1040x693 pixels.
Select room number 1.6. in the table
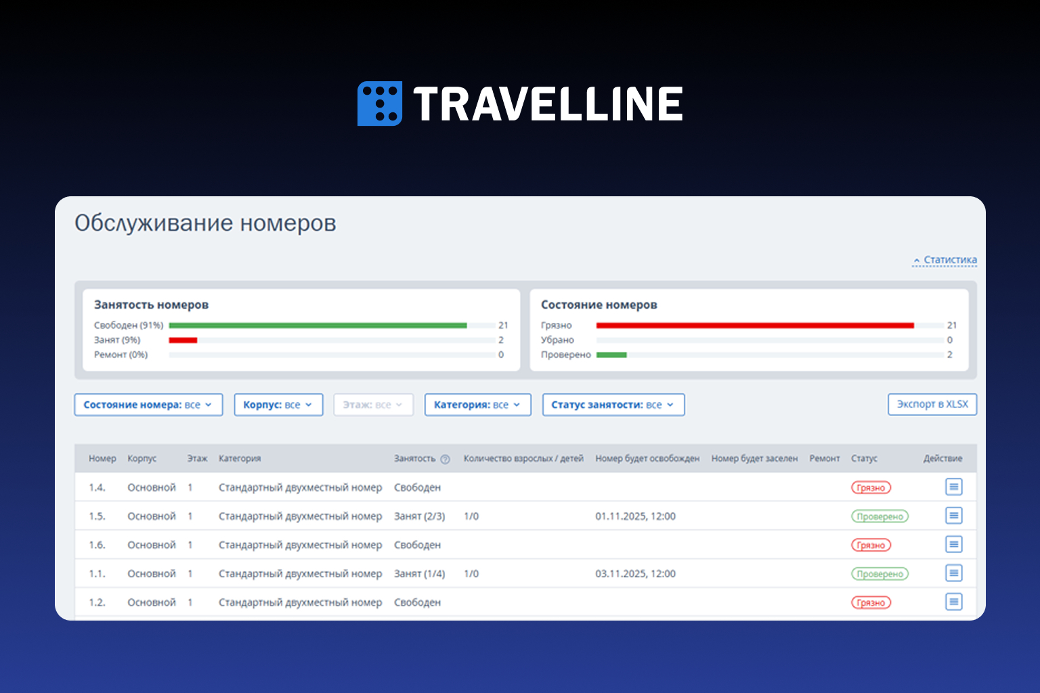[x=97, y=545]
